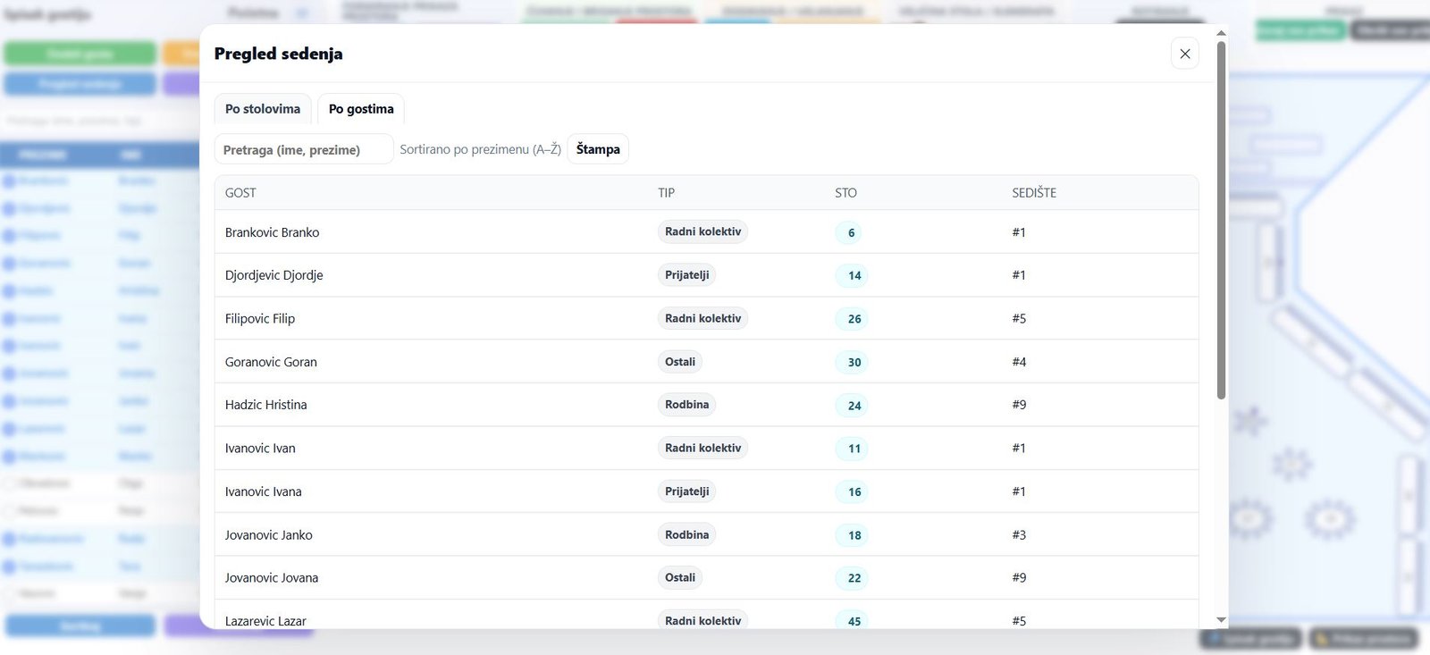Click table badge 14 for Djordjevic Djordje

tap(854, 275)
